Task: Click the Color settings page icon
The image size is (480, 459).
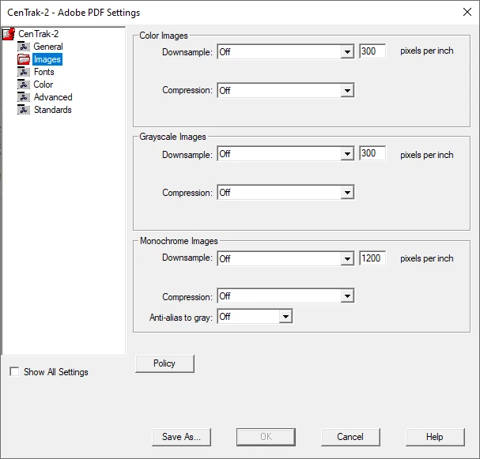Action: tap(24, 85)
